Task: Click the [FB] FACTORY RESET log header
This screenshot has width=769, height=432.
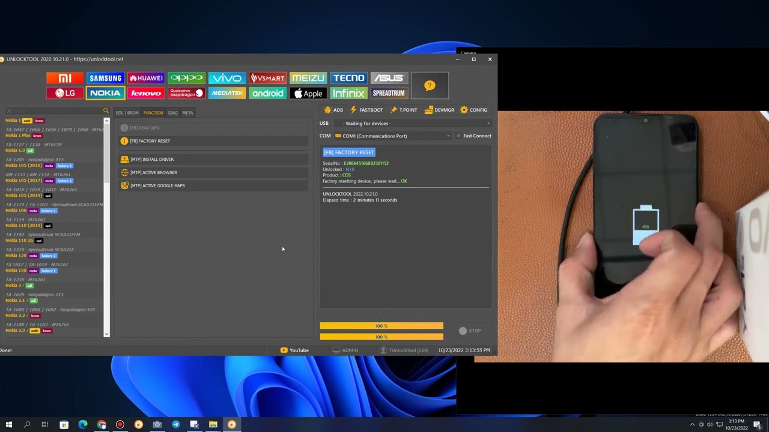Action: click(349, 152)
